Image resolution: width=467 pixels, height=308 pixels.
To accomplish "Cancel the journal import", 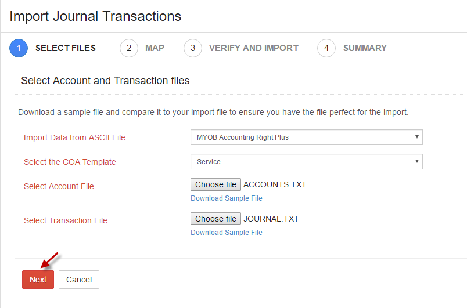I will point(79,280).
